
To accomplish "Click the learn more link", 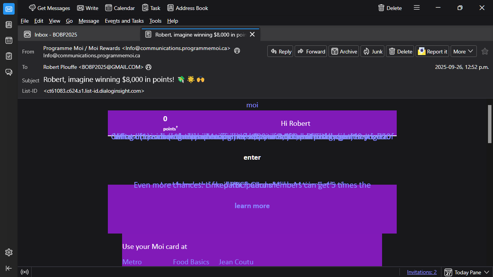I will 252,206.
